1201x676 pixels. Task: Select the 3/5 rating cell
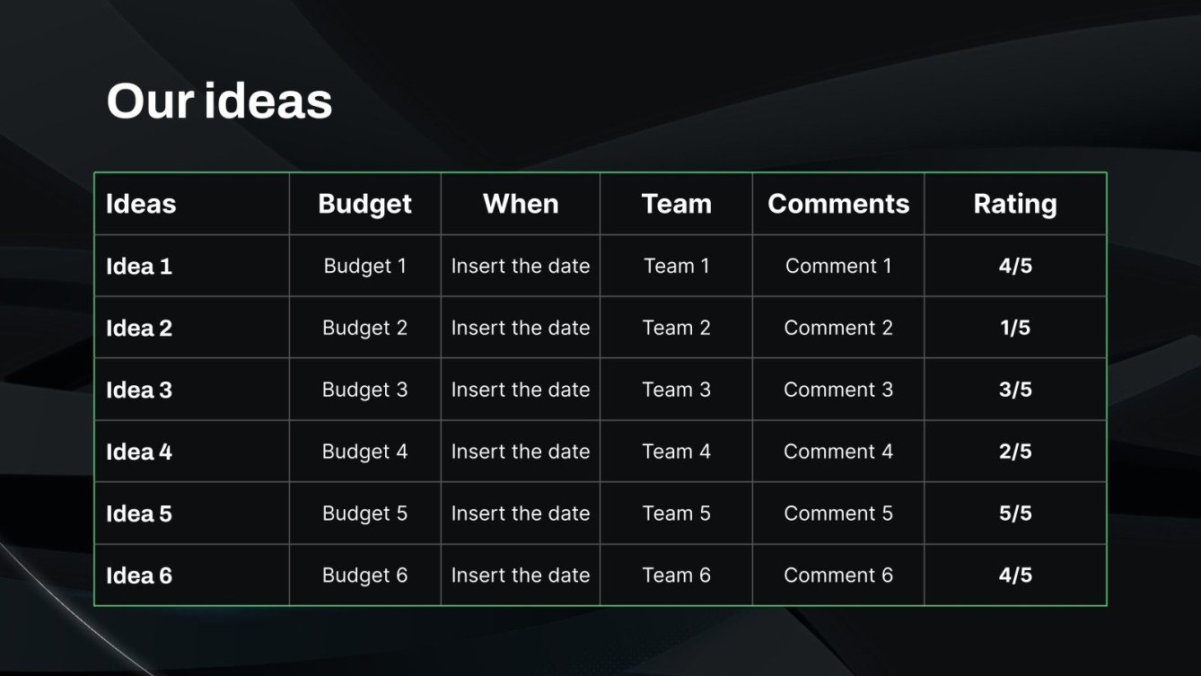[1015, 390]
